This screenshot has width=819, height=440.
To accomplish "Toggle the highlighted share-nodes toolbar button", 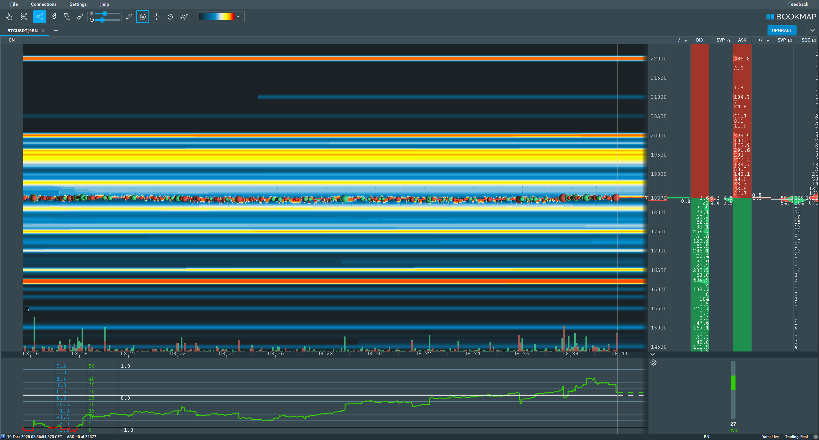I will pyautogui.click(x=39, y=17).
